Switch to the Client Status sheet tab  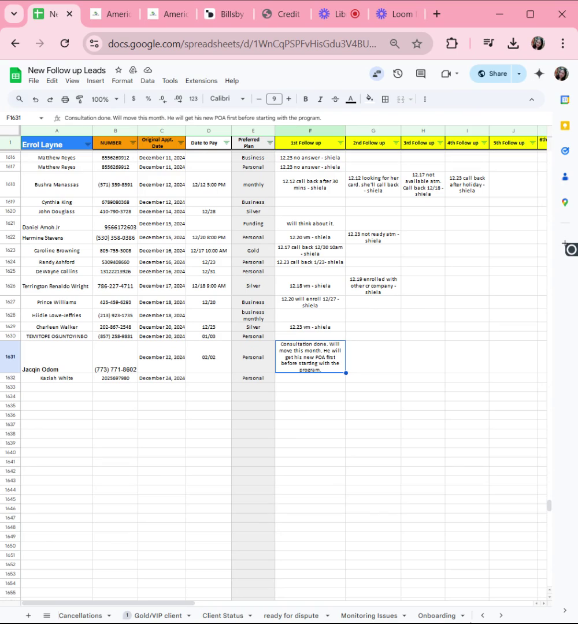click(223, 615)
